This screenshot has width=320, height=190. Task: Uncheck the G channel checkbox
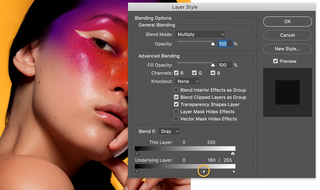(194, 73)
